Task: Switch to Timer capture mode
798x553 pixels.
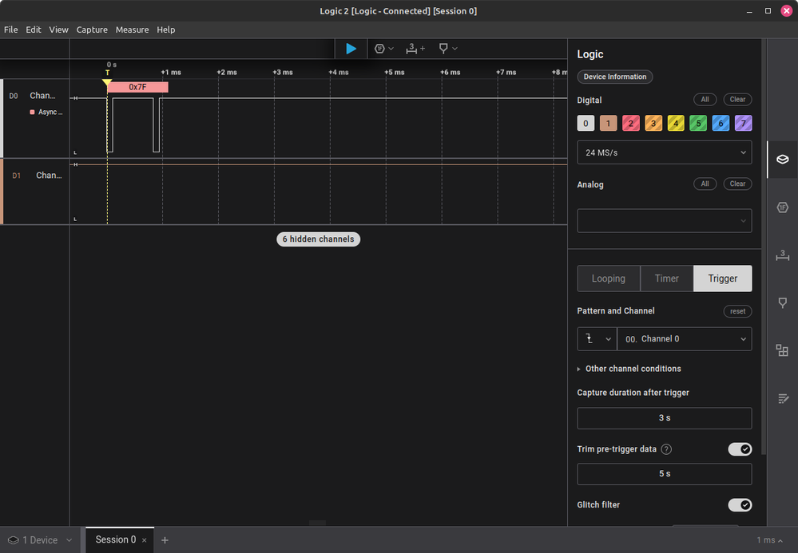Action: tap(667, 278)
